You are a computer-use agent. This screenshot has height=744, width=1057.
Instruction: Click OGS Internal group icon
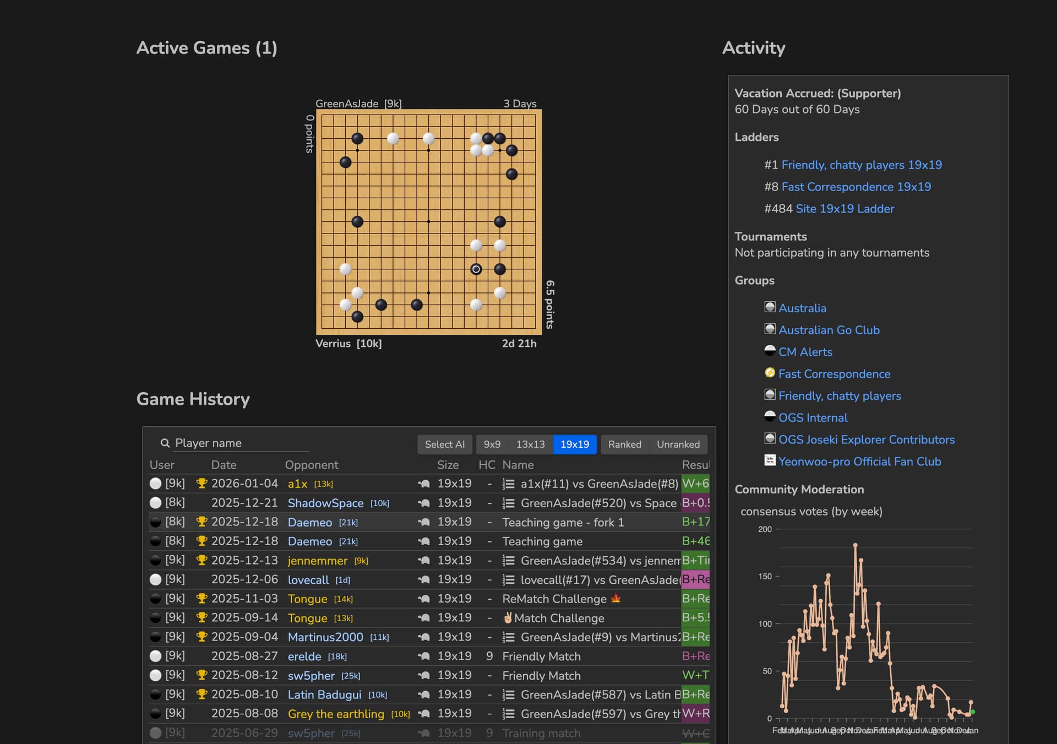(770, 416)
